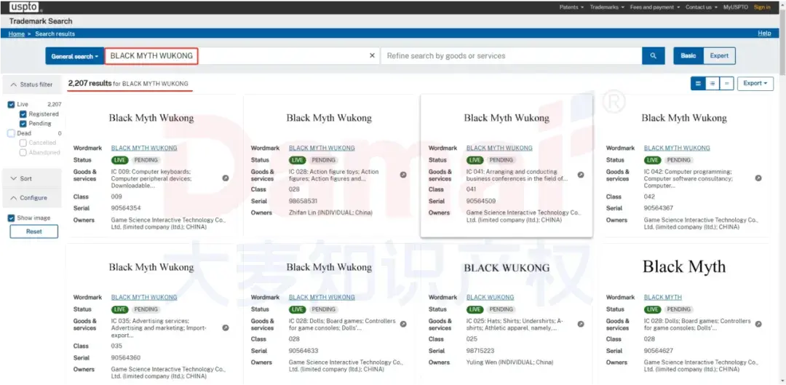Clear the search term with X icon
Screen dimensions: 786x385
point(372,55)
